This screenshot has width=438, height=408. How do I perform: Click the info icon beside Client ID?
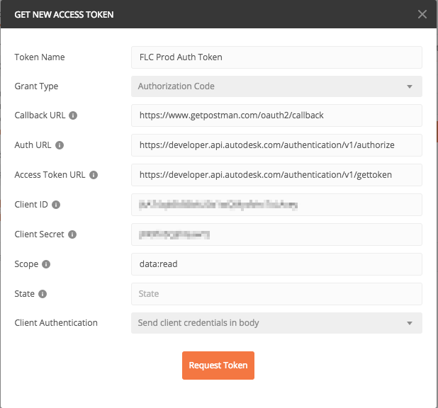coord(56,205)
